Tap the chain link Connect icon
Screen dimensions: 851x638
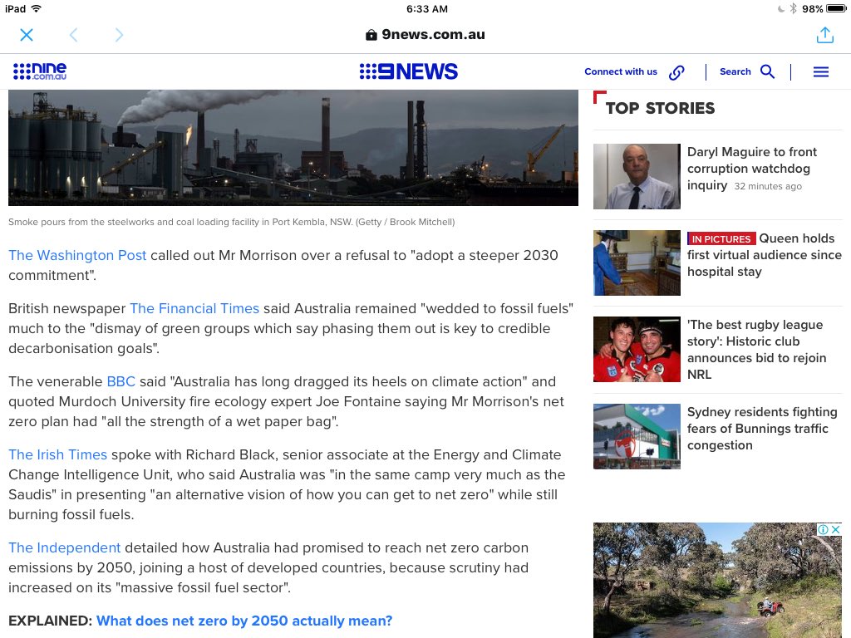pos(676,72)
